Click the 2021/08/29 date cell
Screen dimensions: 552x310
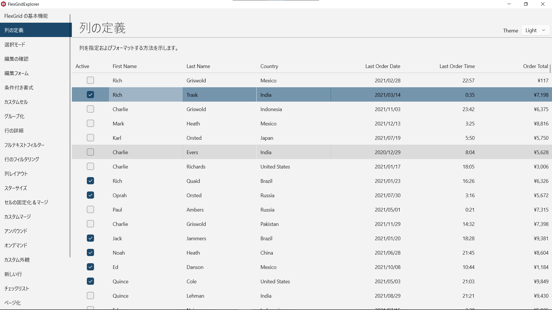pos(367,296)
